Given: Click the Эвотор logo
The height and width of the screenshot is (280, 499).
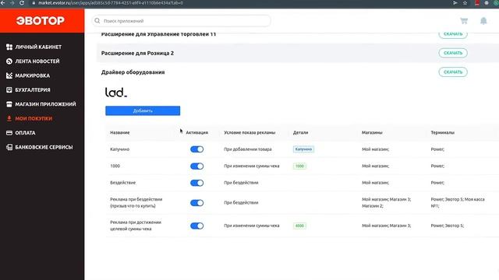Looking at the screenshot, I should (41, 21).
